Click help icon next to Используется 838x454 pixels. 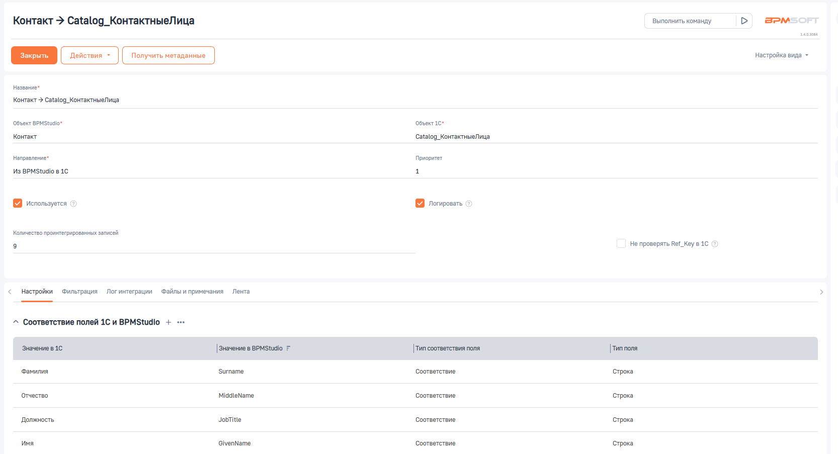pos(73,204)
